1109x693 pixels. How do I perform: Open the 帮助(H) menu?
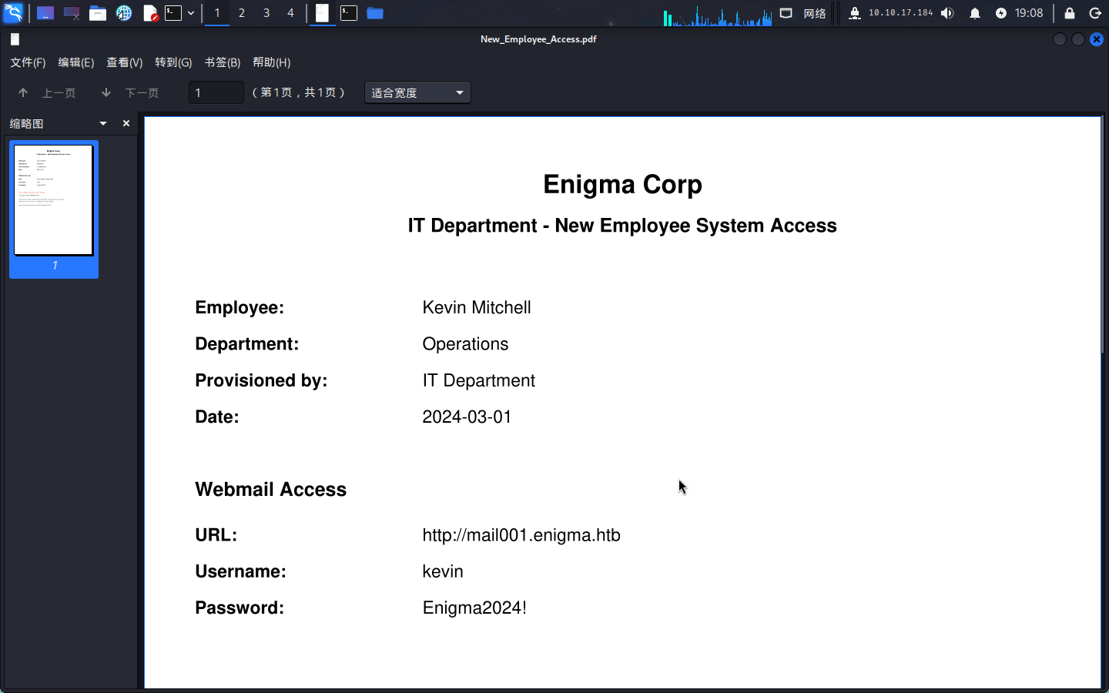pyautogui.click(x=272, y=62)
